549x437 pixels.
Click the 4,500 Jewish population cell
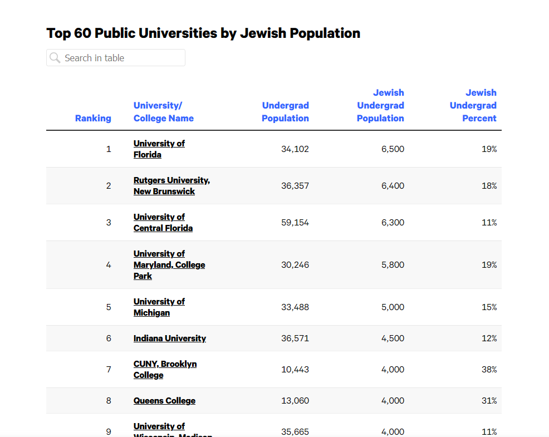(x=393, y=338)
